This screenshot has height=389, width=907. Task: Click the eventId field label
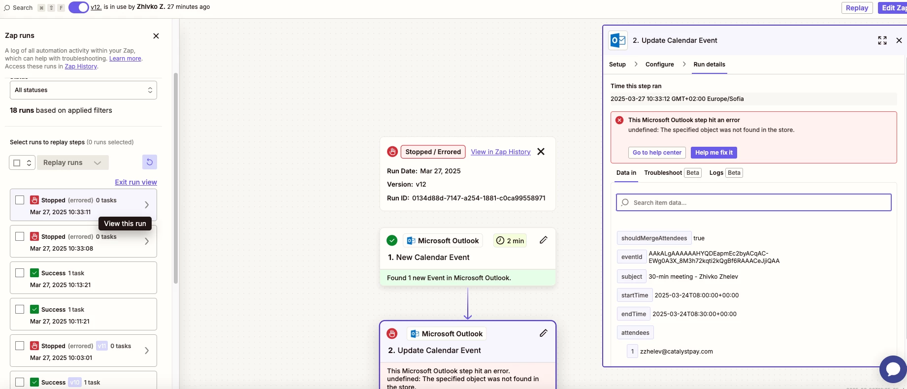point(632,257)
